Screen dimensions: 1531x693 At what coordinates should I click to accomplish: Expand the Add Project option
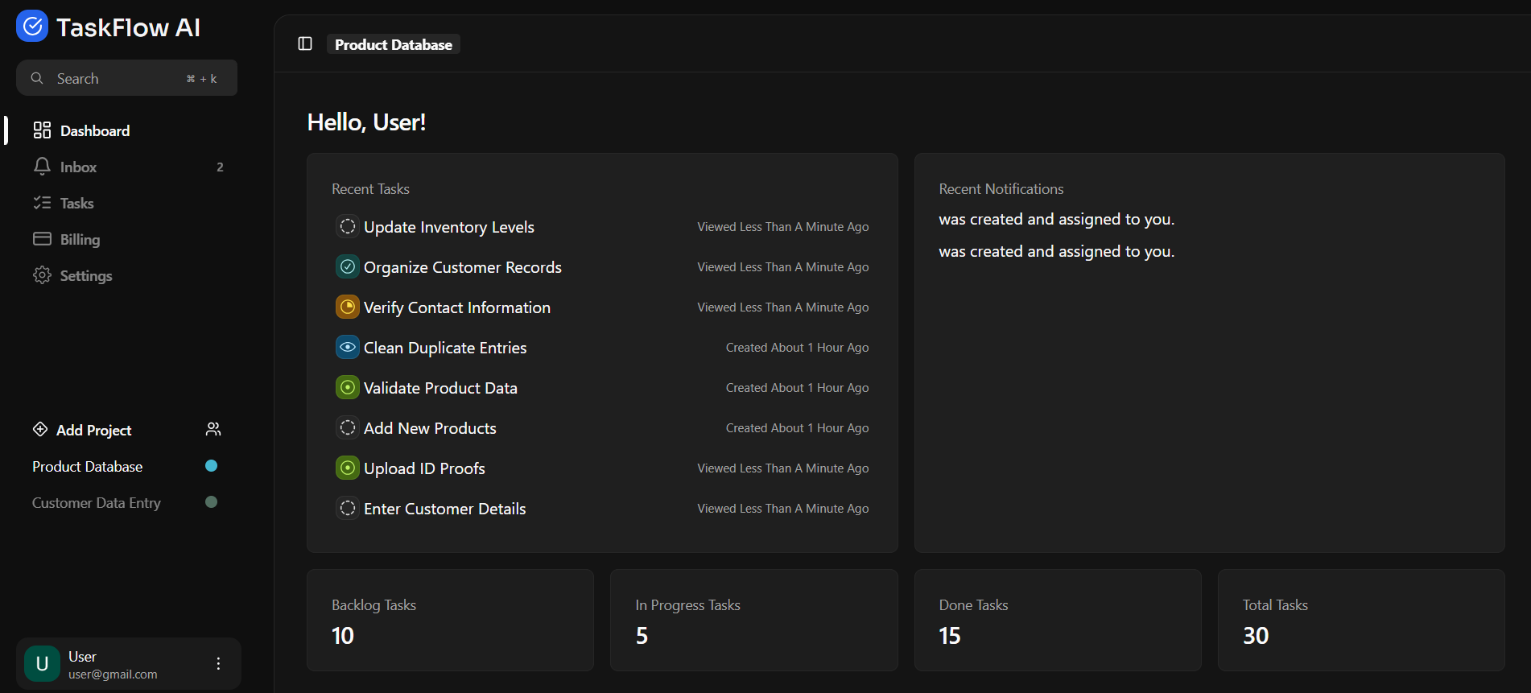[93, 430]
